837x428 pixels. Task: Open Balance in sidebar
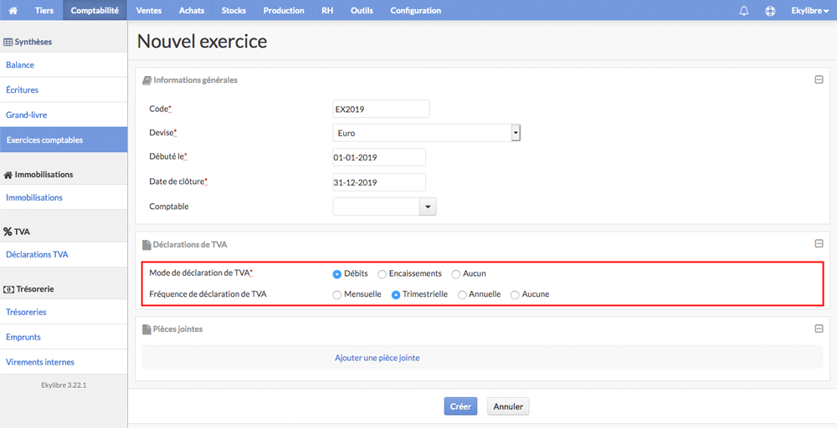coord(64,64)
